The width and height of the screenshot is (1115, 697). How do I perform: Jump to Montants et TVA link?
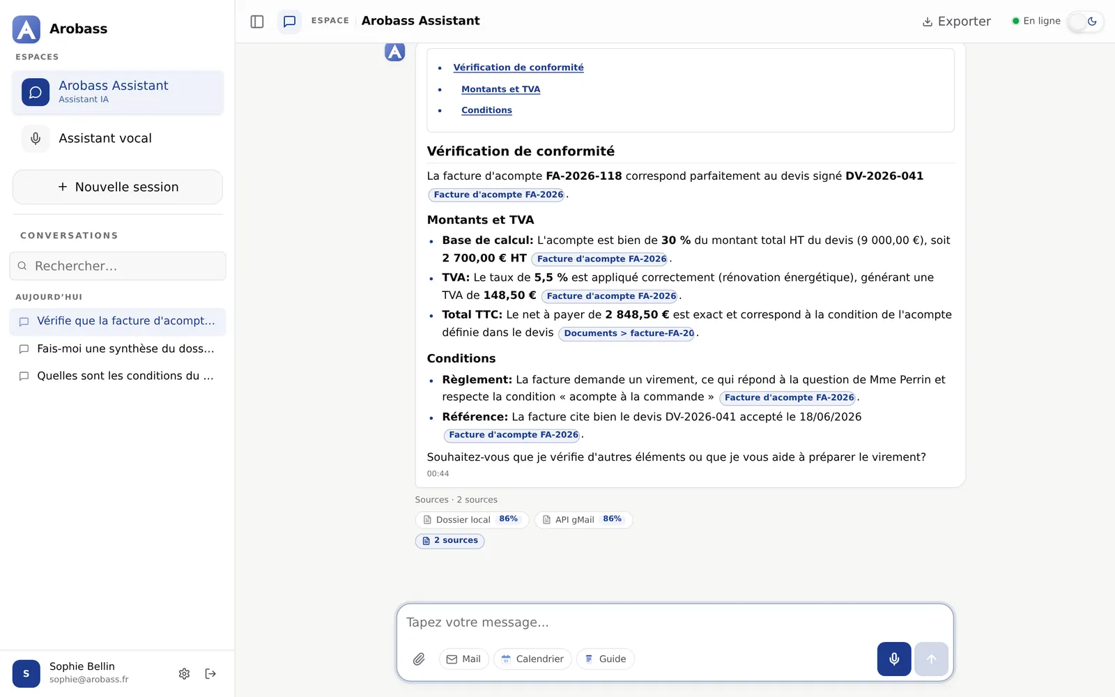500,89
